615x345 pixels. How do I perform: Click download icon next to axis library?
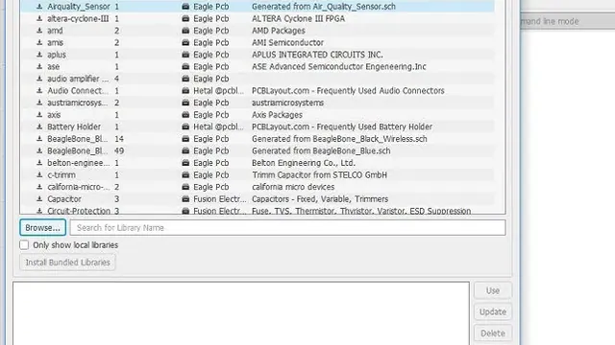(39, 115)
